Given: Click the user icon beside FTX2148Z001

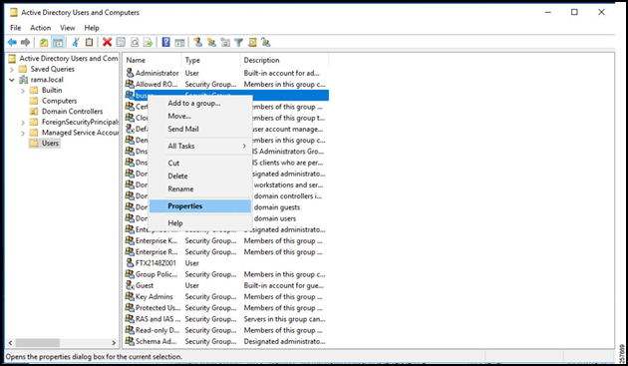Looking at the screenshot, I should click(130, 262).
